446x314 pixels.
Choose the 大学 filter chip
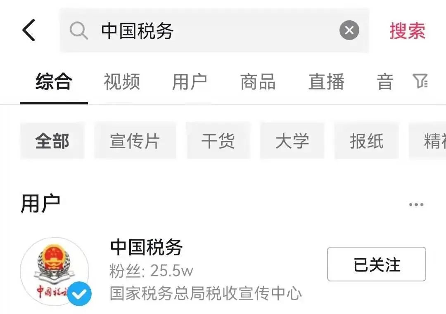click(292, 141)
